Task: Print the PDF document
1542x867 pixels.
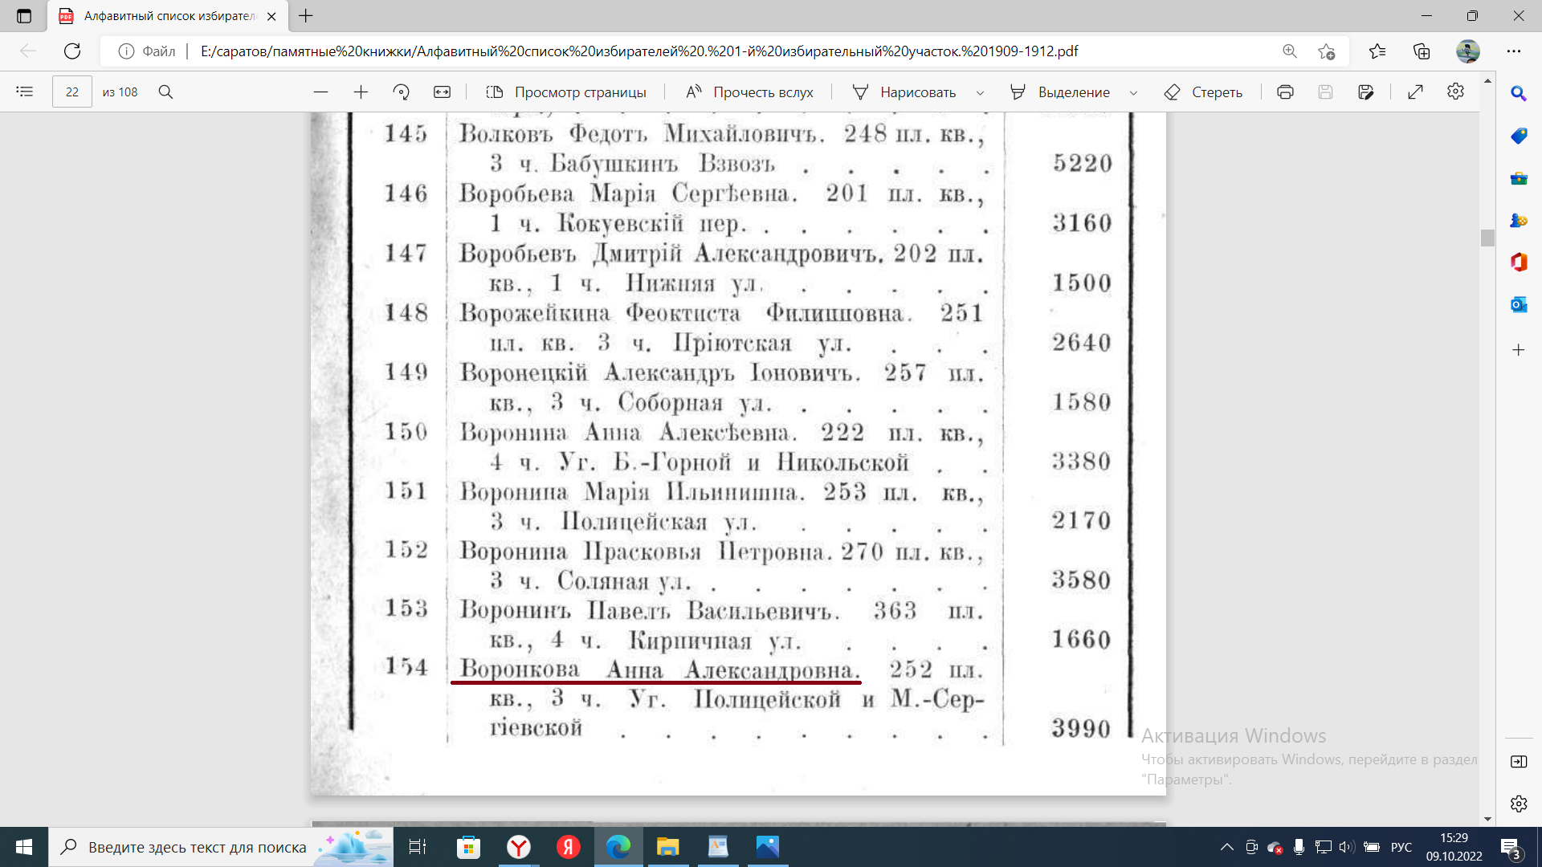Action: (x=1285, y=92)
